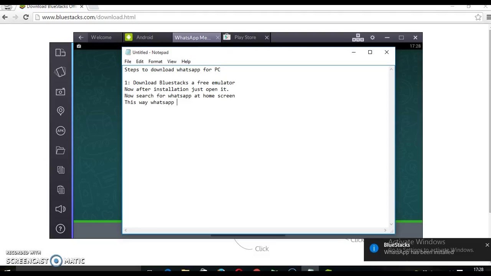Click Notepad horizontal scrollbar left arrow

[126, 230]
